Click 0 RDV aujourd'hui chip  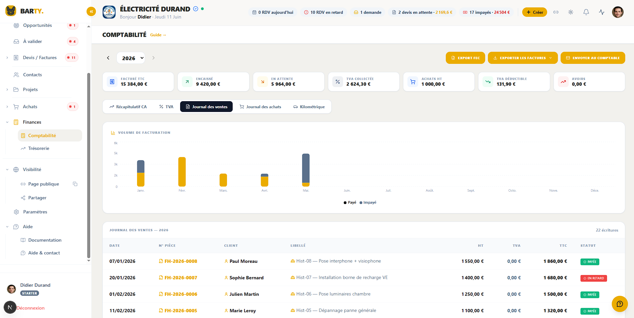point(273,12)
